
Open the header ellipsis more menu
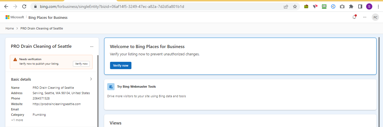point(365,17)
